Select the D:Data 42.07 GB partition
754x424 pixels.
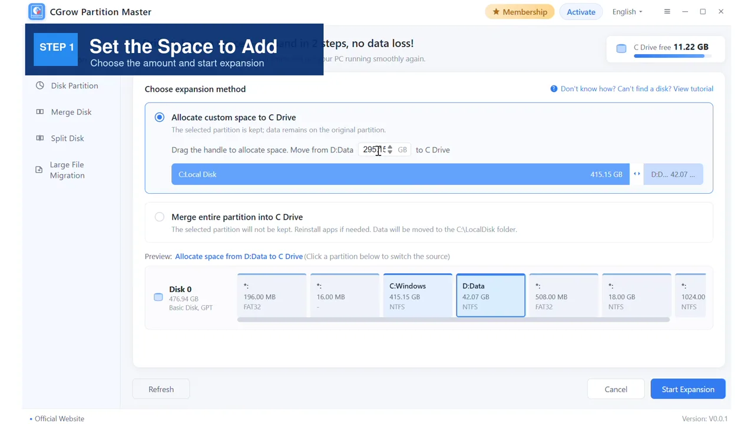[x=491, y=295]
